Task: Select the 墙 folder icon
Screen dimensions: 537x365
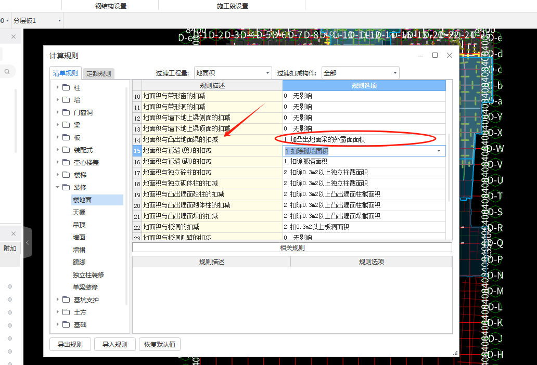Action: click(x=67, y=100)
